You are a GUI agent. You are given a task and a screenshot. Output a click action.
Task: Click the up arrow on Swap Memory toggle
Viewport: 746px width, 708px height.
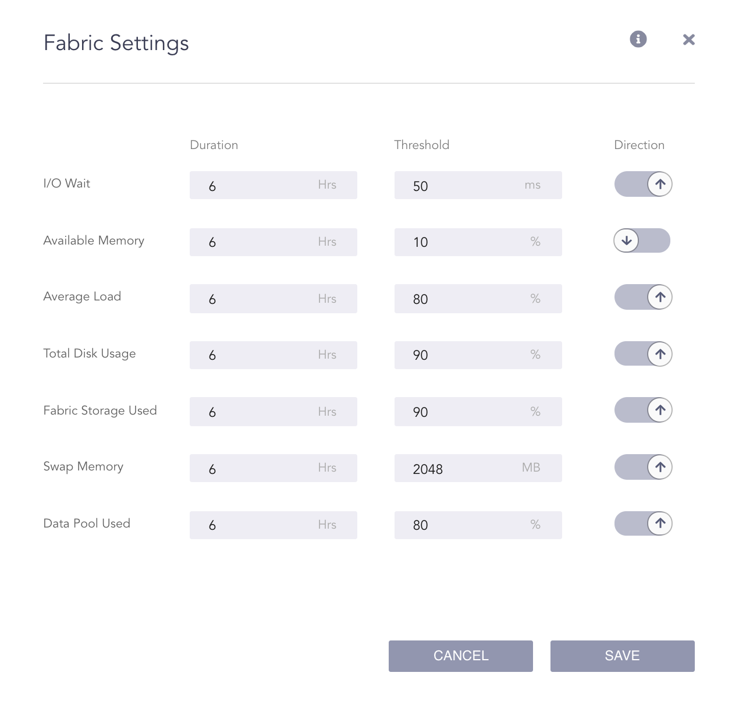click(x=660, y=467)
